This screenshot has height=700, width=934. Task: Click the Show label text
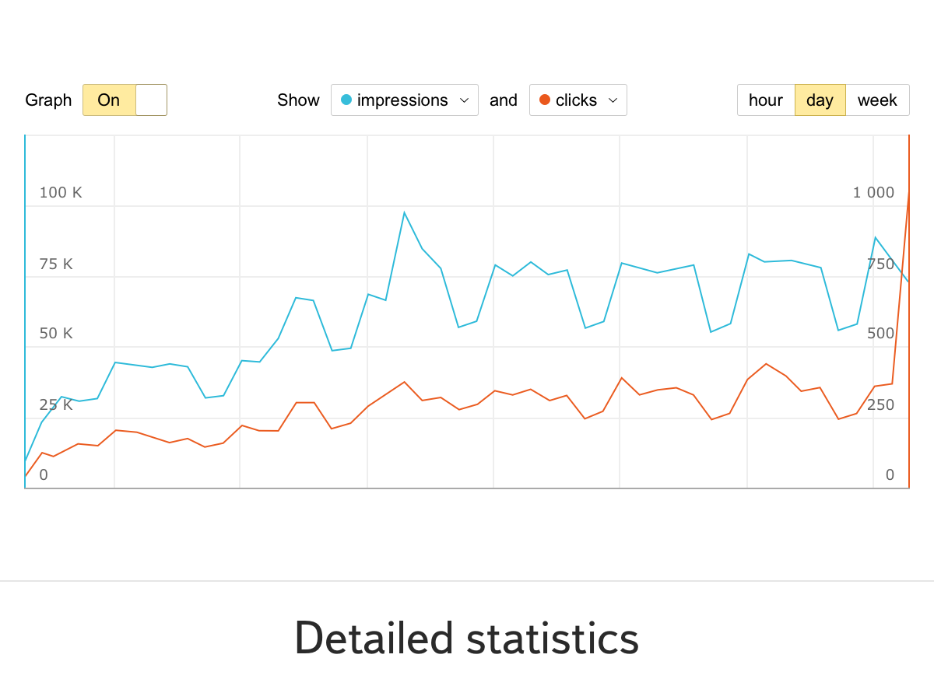click(298, 100)
